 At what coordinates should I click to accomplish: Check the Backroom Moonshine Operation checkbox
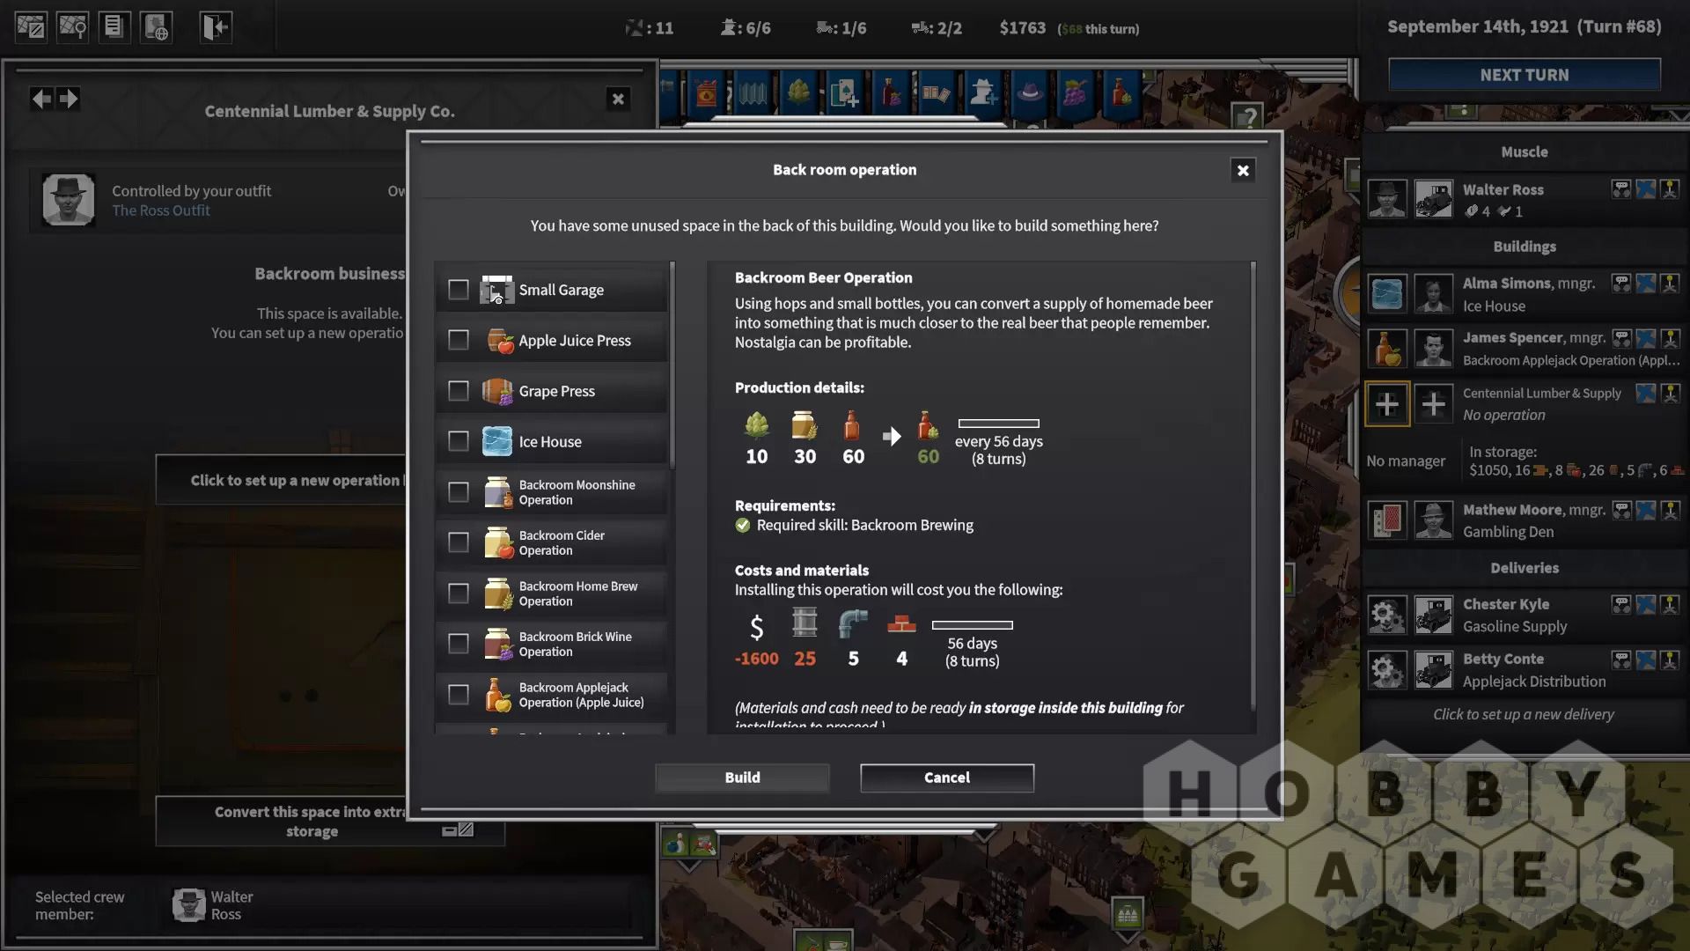pyautogui.click(x=458, y=491)
